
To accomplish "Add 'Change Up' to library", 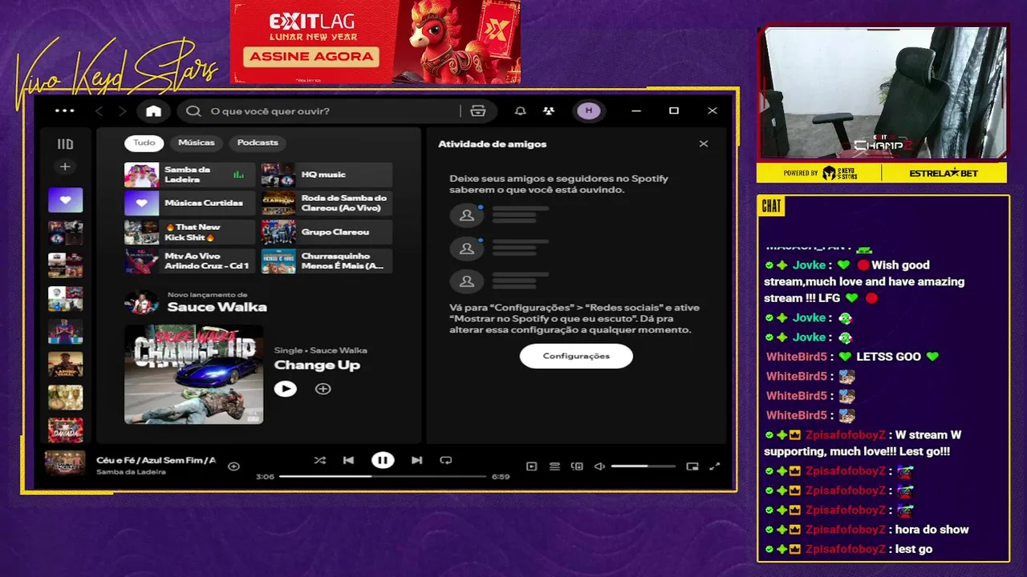I will tap(323, 389).
